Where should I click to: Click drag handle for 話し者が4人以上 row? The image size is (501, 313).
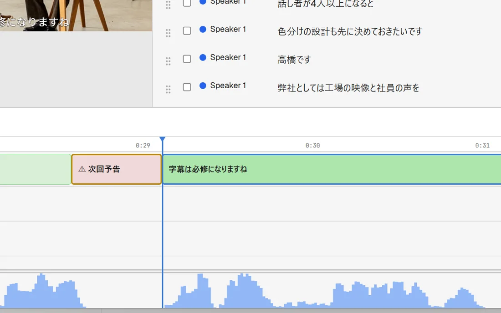point(168,5)
